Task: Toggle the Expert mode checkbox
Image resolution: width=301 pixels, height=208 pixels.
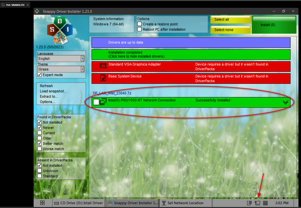Action: (x=39, y=75)
